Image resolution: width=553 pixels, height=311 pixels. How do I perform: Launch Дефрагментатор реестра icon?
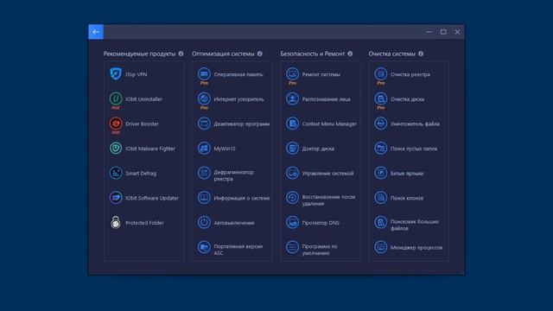tap(204, 173)
